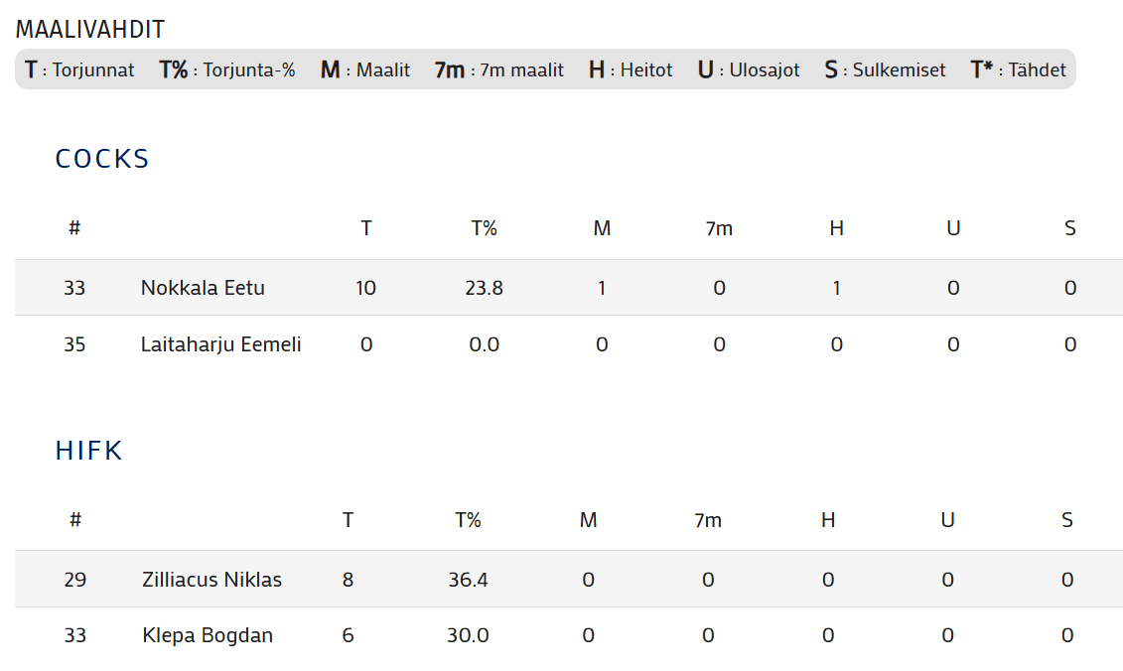Viewport: 1123px width, 671px height.
Task: Click T% column header in COCKS table
Action: tap(484, 228)
